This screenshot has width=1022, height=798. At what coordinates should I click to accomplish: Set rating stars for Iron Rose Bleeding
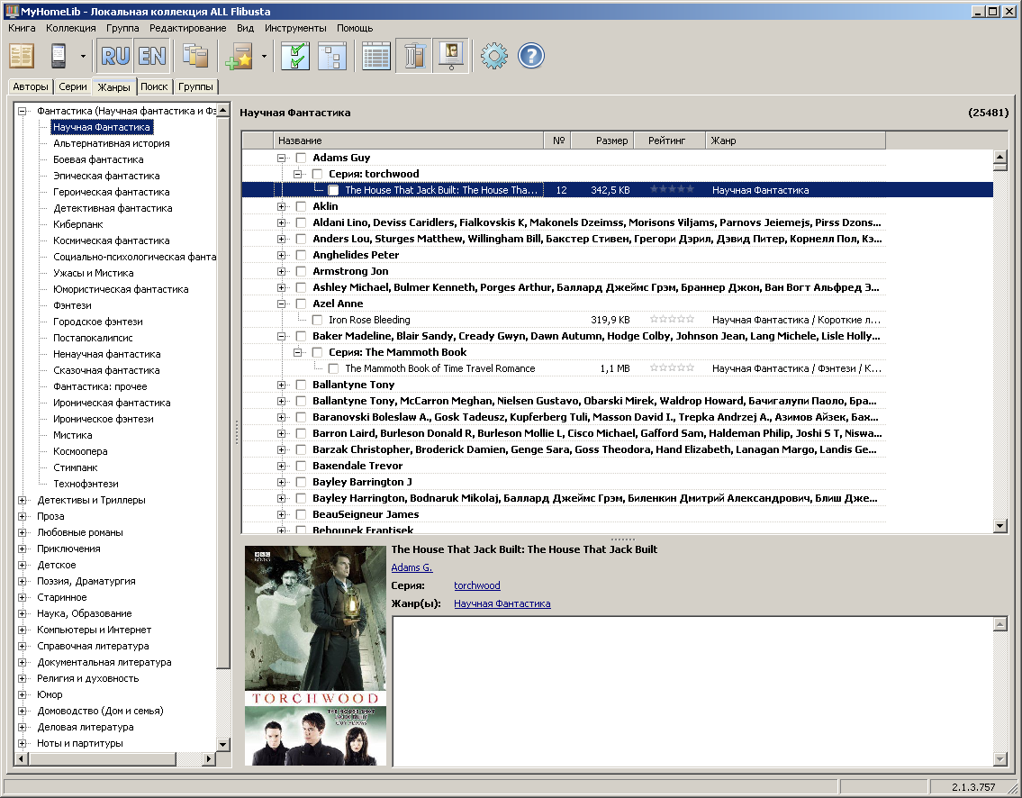pyautogui.click(x=672, y=320)
